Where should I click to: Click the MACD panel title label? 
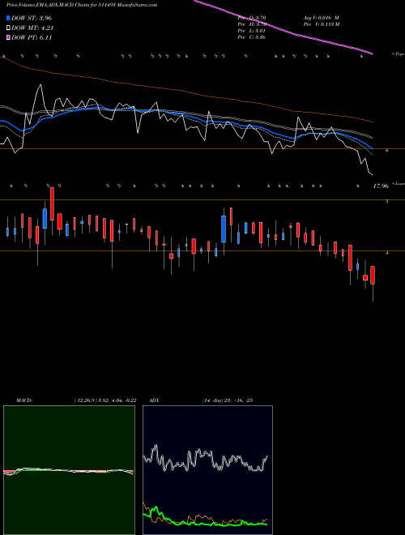[24, 400]
